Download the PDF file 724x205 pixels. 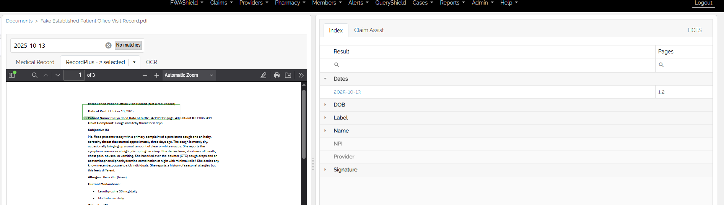point(288,75)
